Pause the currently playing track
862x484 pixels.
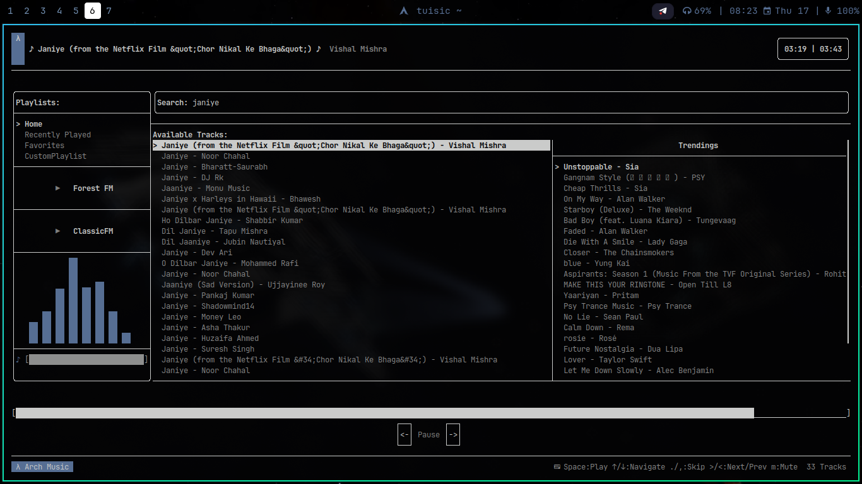point(428,435)
